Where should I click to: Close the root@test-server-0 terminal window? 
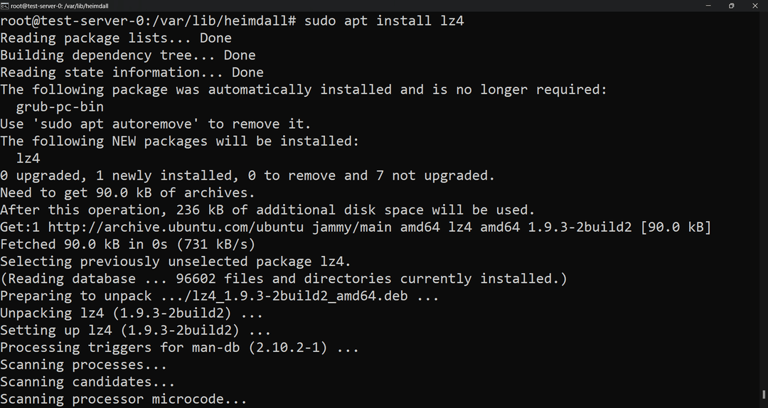pyautogui.click(x=757, y=6)
